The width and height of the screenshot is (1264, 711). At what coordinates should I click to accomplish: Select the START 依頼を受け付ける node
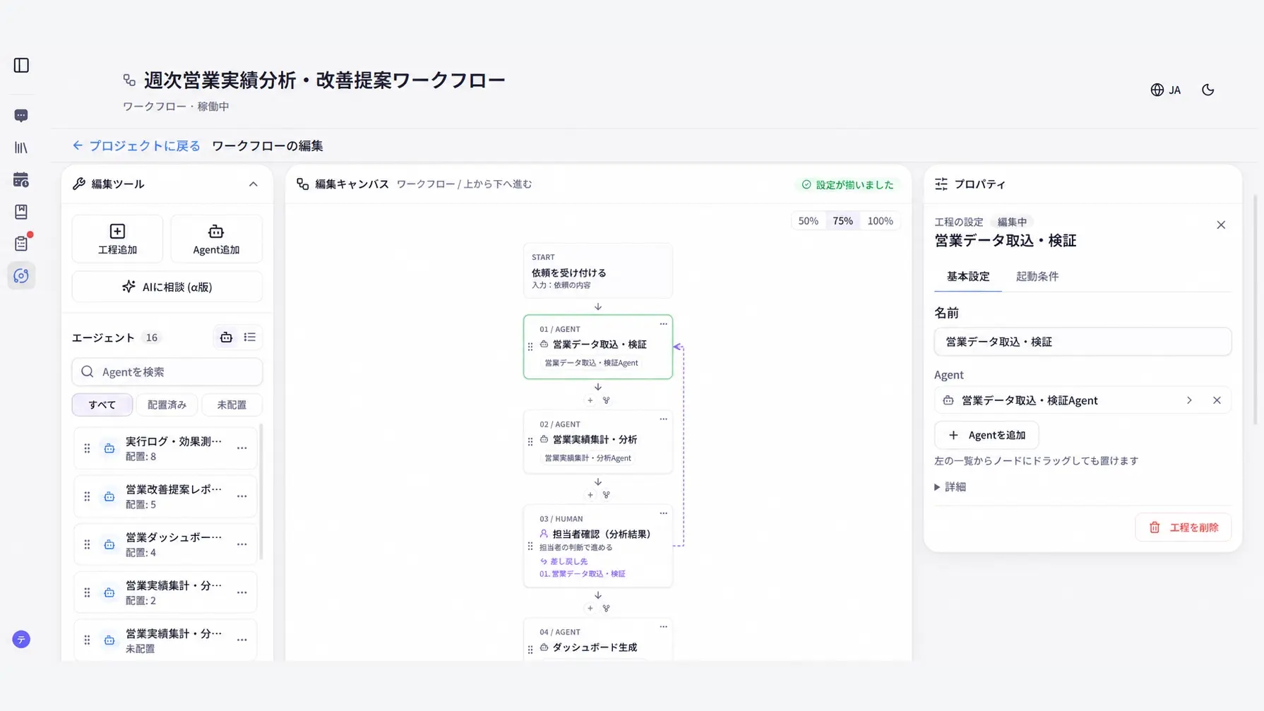597,270
